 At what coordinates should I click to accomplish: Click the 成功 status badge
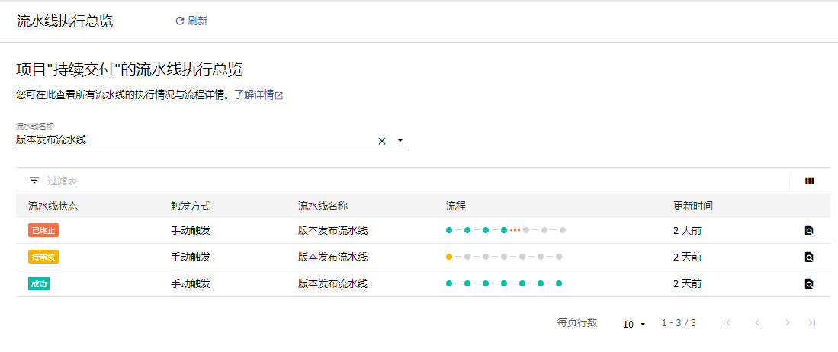[39, 284]
